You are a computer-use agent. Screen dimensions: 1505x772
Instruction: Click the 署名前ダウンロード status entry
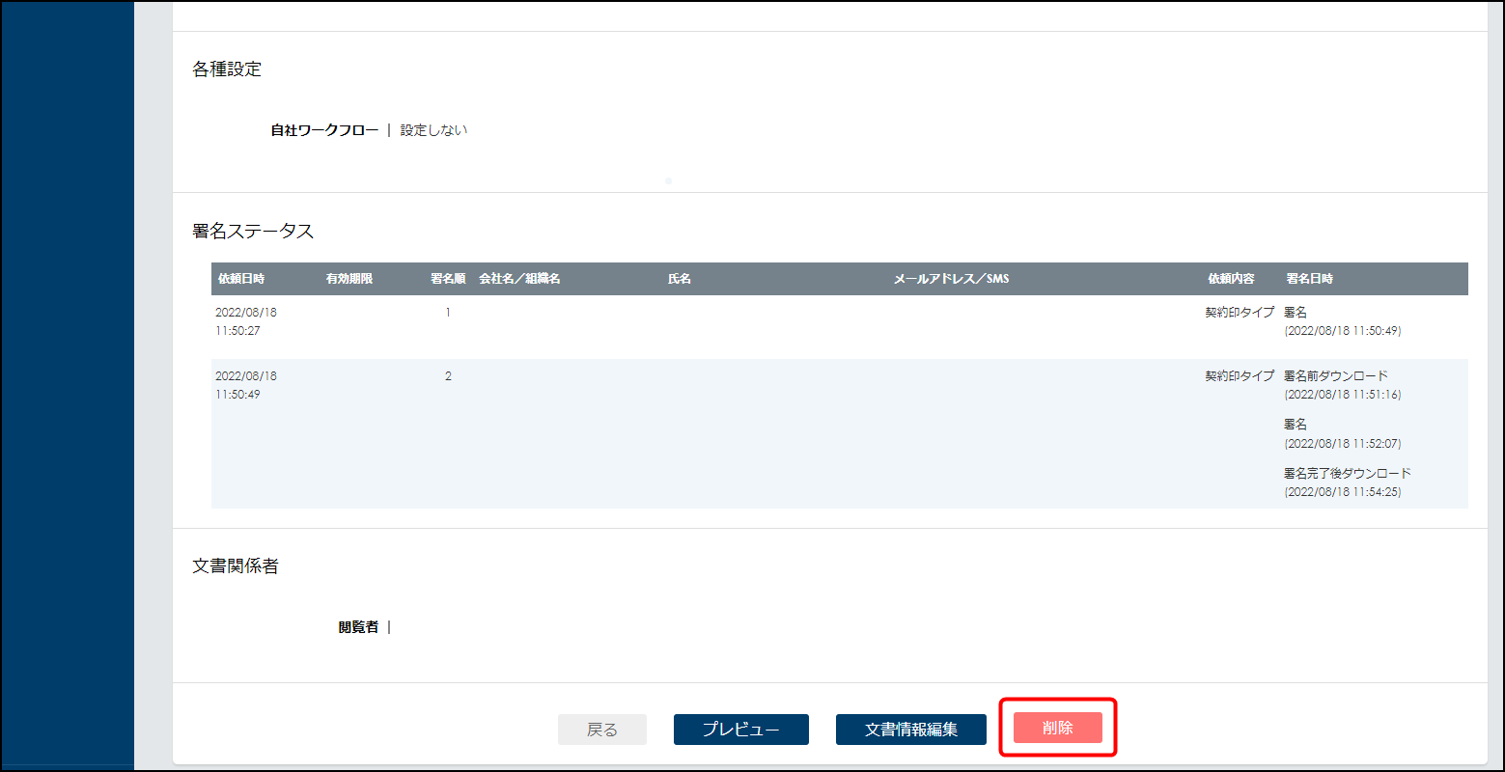[1336, 376]
